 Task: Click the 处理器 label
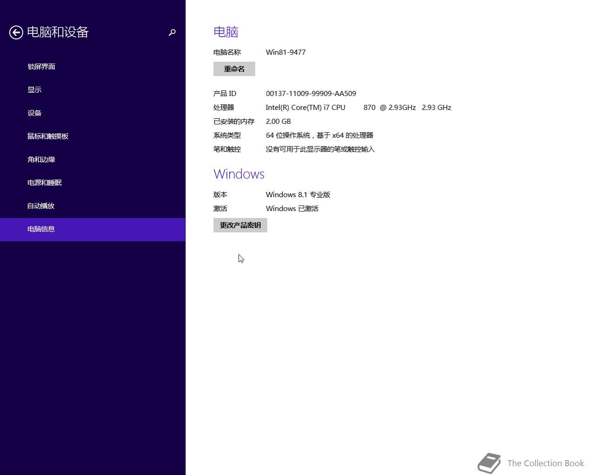tap(224, 107)
